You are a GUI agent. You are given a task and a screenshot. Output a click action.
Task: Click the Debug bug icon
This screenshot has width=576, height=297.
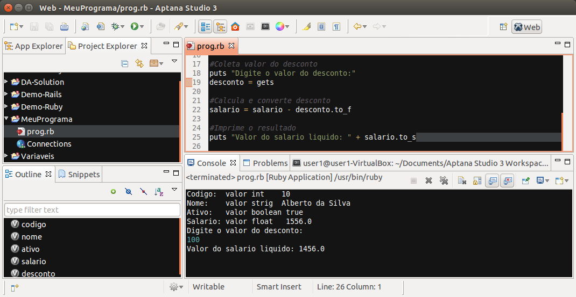(115, 26)
